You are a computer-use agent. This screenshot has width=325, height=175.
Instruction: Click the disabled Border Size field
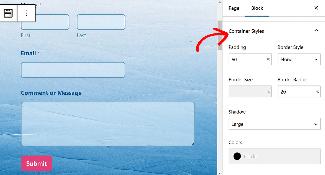tap(250, 92)
